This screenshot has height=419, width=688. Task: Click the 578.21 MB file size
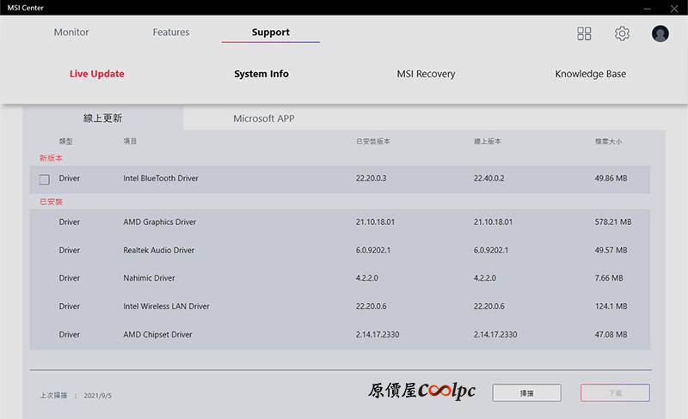[613, 222]
